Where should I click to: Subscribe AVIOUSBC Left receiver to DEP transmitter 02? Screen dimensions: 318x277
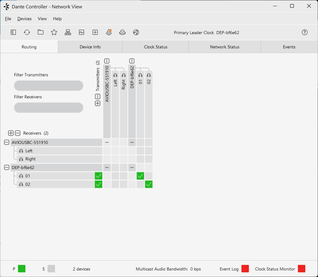[x=149, y=151]
